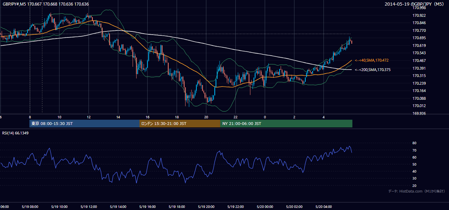The image size is (449, 210).
Task: Click RSI scale value 20
Action: pos(415,186)
